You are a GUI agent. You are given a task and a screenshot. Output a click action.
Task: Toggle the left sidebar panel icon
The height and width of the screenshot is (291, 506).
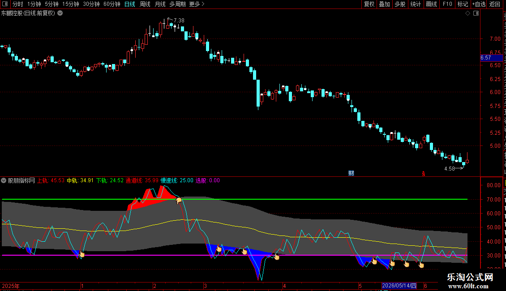[5, 4]
